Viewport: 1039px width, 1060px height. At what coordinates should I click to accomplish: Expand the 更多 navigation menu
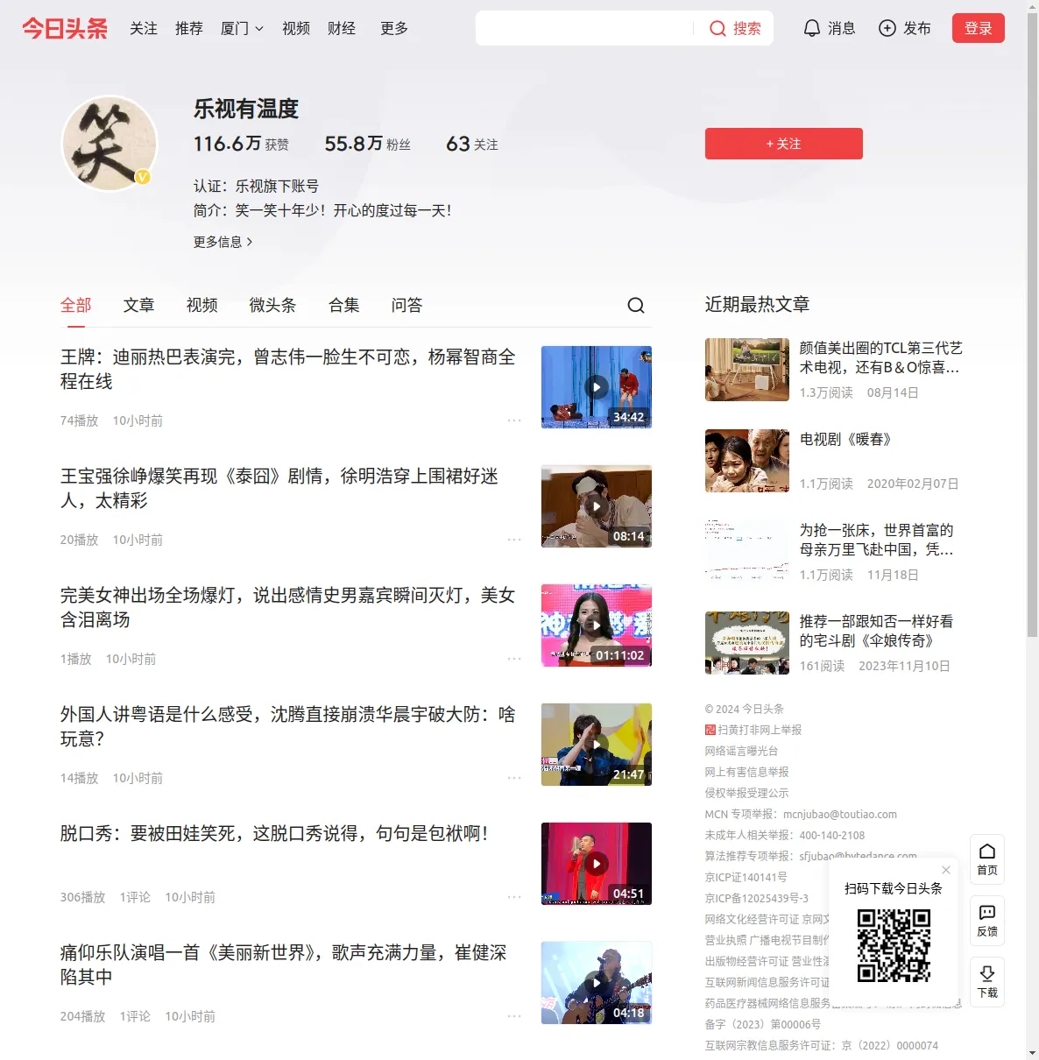tap(394, 28)
